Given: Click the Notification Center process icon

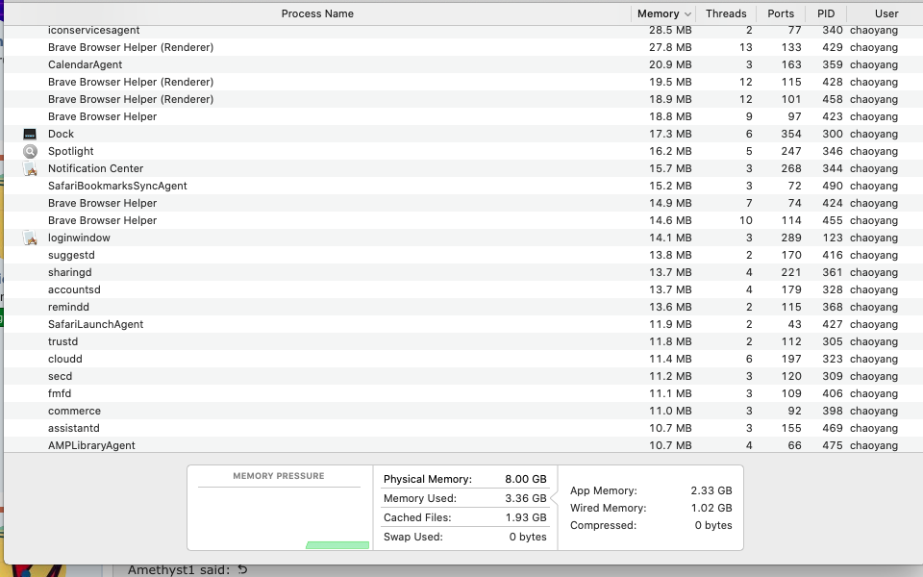Looking at the screenshot, I should 30,169.
